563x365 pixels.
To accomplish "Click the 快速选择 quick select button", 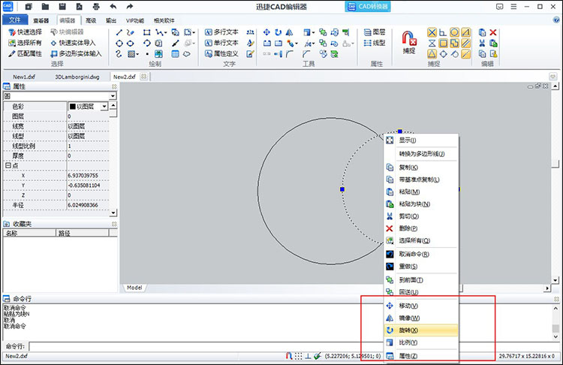I will point(25,32).
